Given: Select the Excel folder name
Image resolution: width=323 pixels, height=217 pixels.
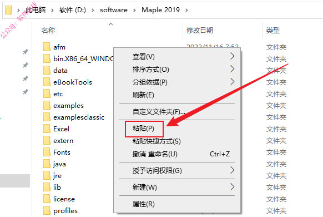Looking at the screenshot, I should pyautogui.click(x=61, y=129).
